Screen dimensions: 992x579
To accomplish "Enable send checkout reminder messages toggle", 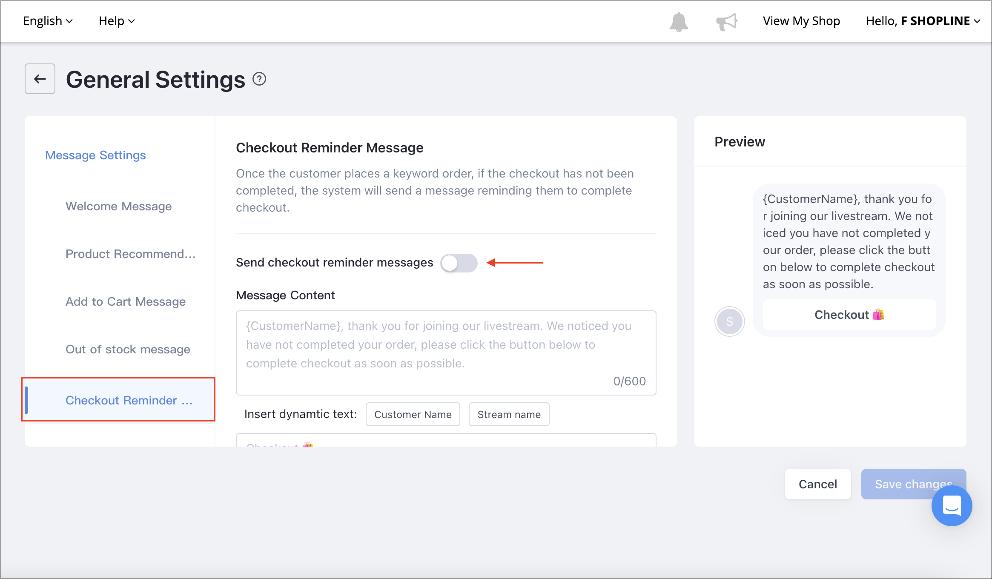I will pyautogui.click(x=459, y=263).
